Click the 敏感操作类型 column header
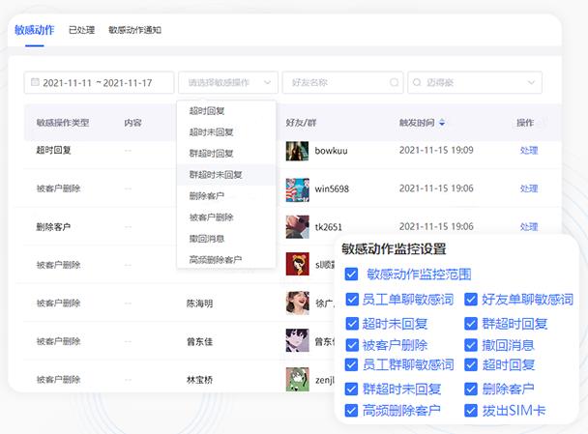Image resolution: width=588 pixels, height=434 pixels. coord(63,123)
